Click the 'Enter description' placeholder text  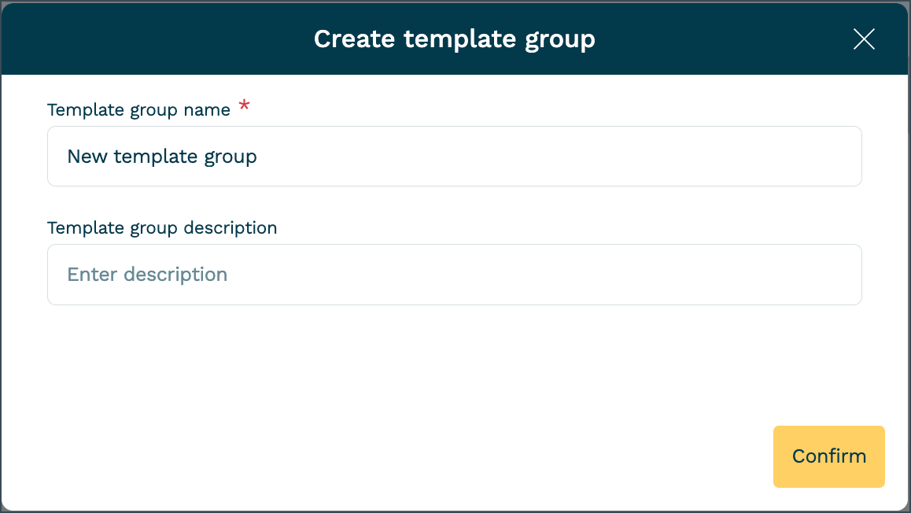tap(147, 274)
